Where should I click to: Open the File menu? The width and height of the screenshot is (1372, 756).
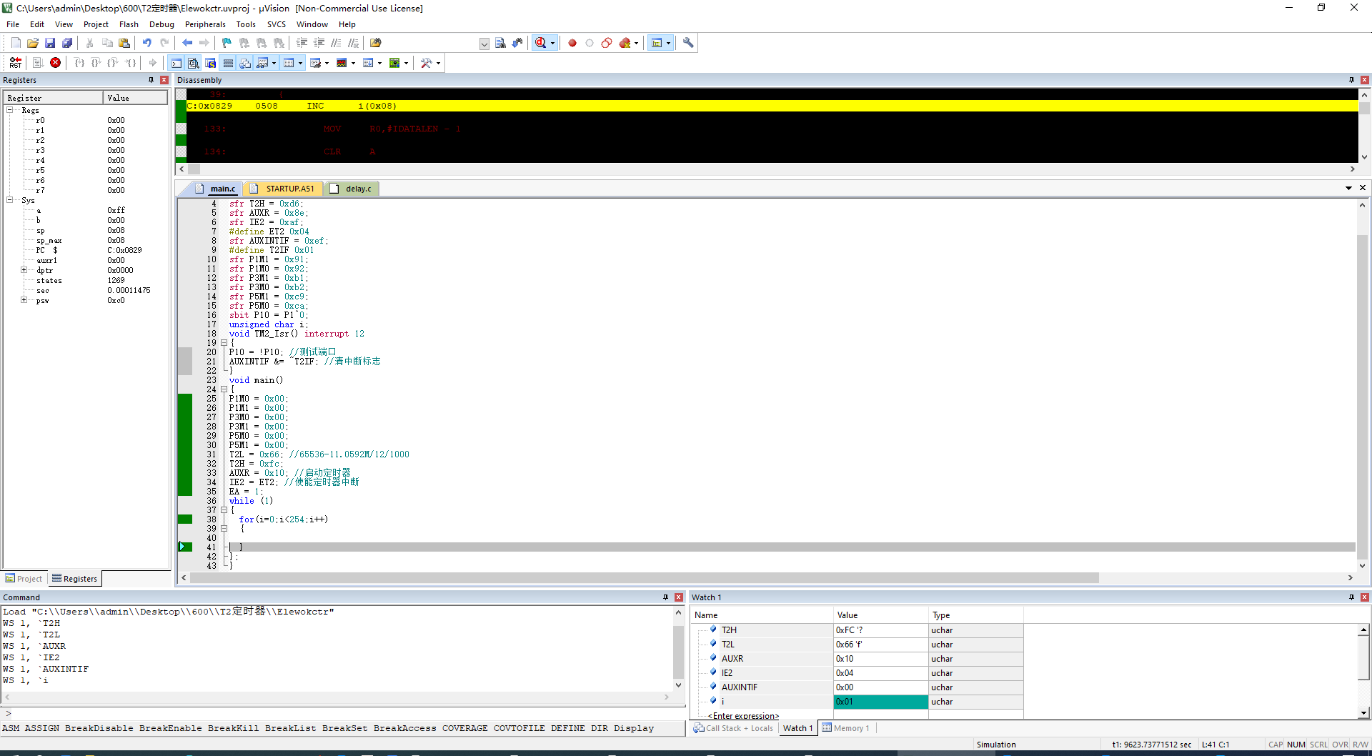13,24
